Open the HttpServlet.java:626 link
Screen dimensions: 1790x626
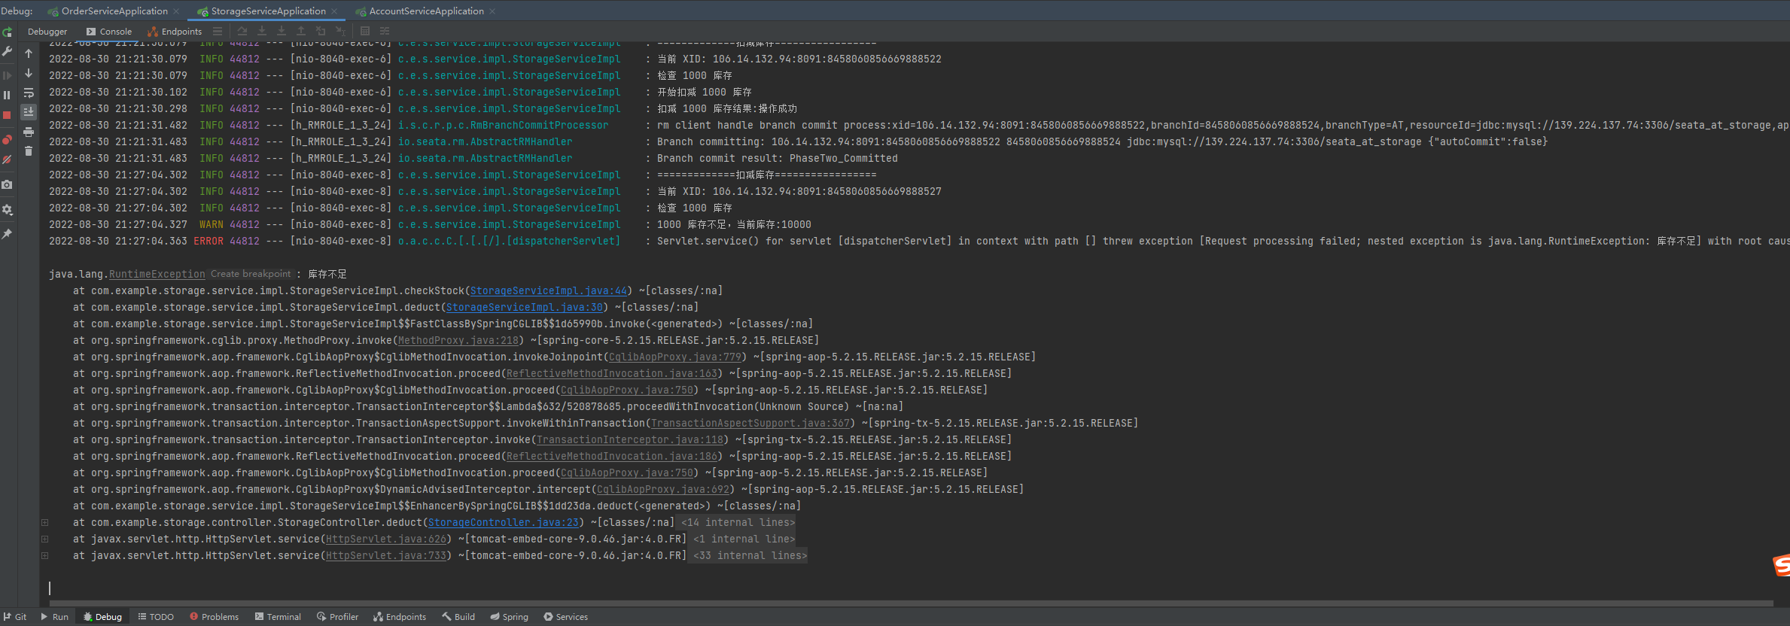click(x=386, y=539)
